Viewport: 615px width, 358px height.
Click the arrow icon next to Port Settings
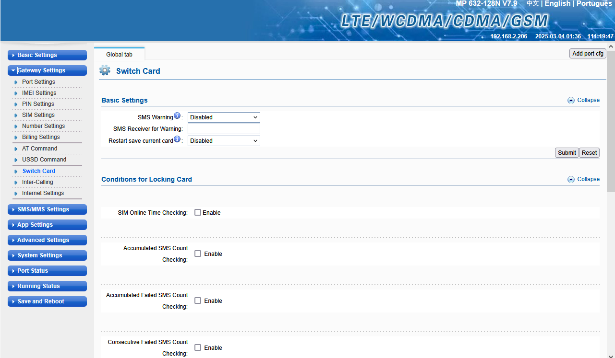[16, 82]
